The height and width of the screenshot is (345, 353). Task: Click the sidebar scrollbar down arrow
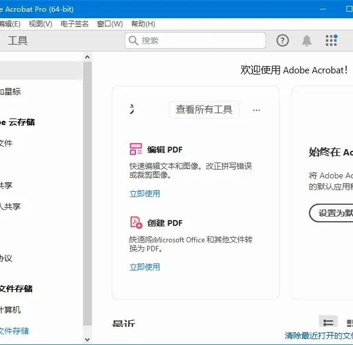[x=87, y=339]
